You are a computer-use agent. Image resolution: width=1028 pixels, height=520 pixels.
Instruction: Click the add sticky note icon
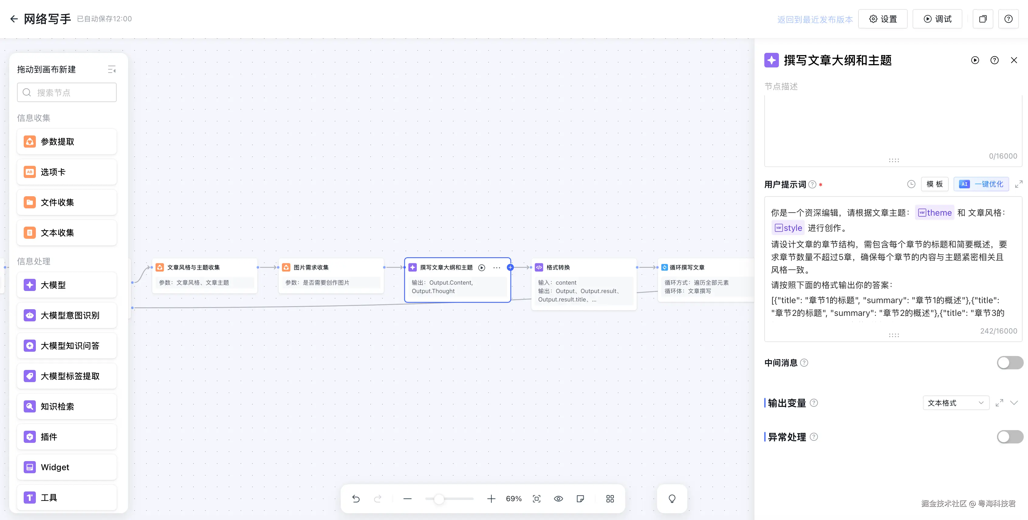click(580, 498)
